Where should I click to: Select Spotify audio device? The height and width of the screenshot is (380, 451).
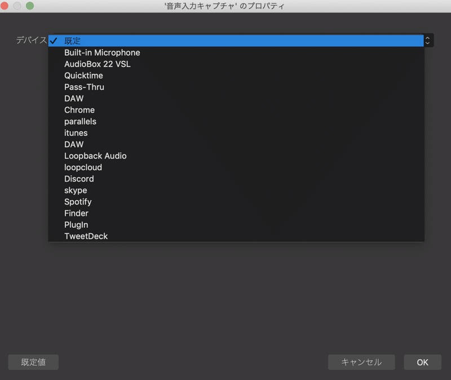click(x=236, y=202)
